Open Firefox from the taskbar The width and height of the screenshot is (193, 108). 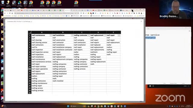[95, 106]
